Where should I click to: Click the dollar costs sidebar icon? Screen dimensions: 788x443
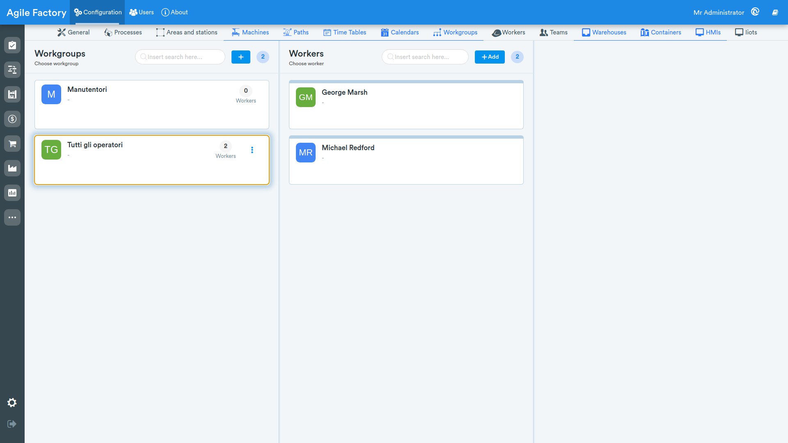12,119
